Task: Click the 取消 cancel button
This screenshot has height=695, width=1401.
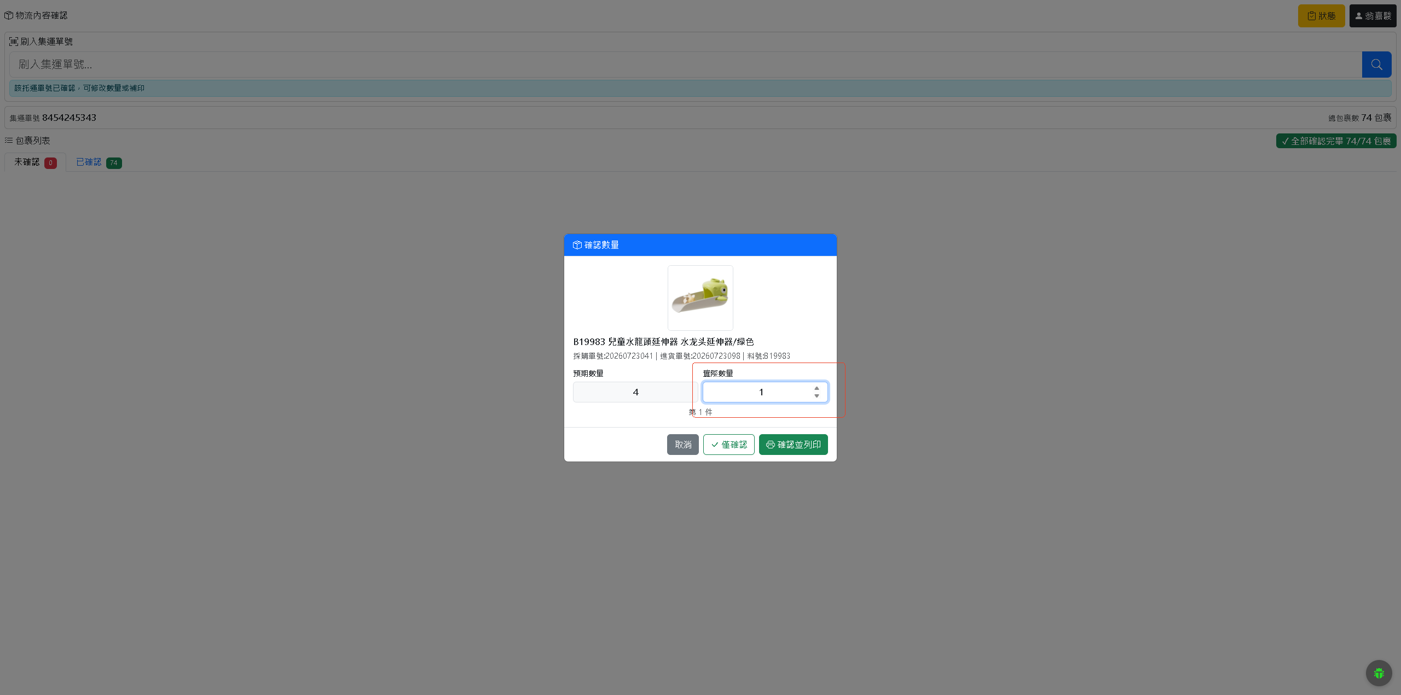Action: click(x=682, y=445)
